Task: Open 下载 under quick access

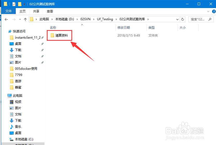Action: (x=18, y=50)
